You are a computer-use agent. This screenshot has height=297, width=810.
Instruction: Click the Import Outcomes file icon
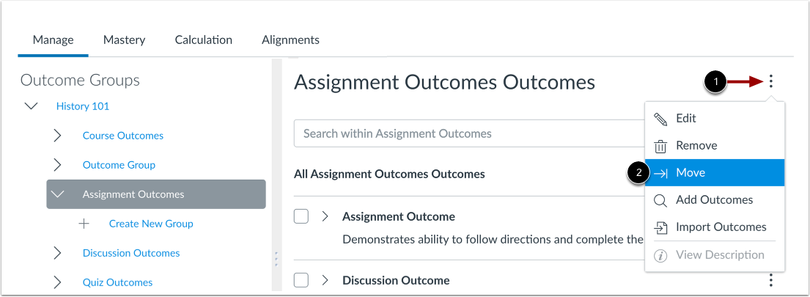660,227
